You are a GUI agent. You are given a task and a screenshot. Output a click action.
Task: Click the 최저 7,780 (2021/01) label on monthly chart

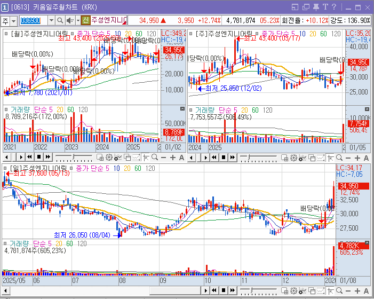pos(43,92)
